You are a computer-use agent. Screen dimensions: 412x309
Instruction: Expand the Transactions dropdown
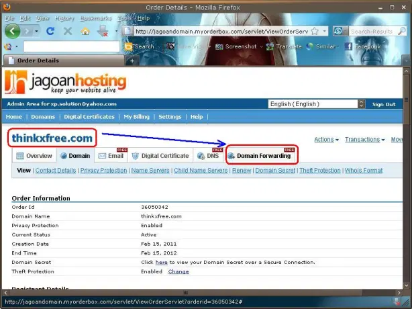pos(365,139)
